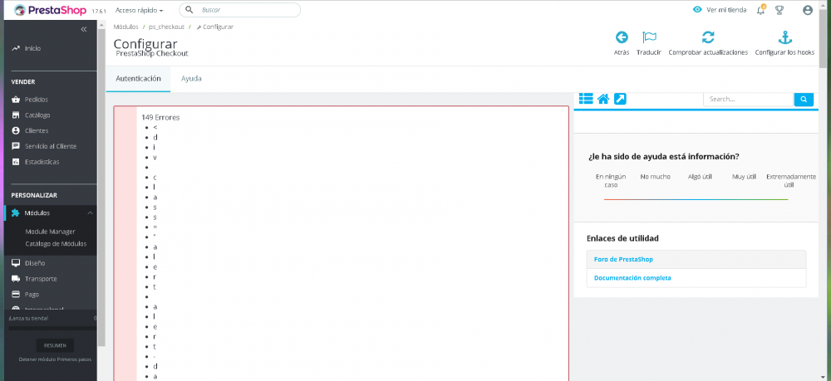Click the store icon beside Catálogo

coord(15,115)
